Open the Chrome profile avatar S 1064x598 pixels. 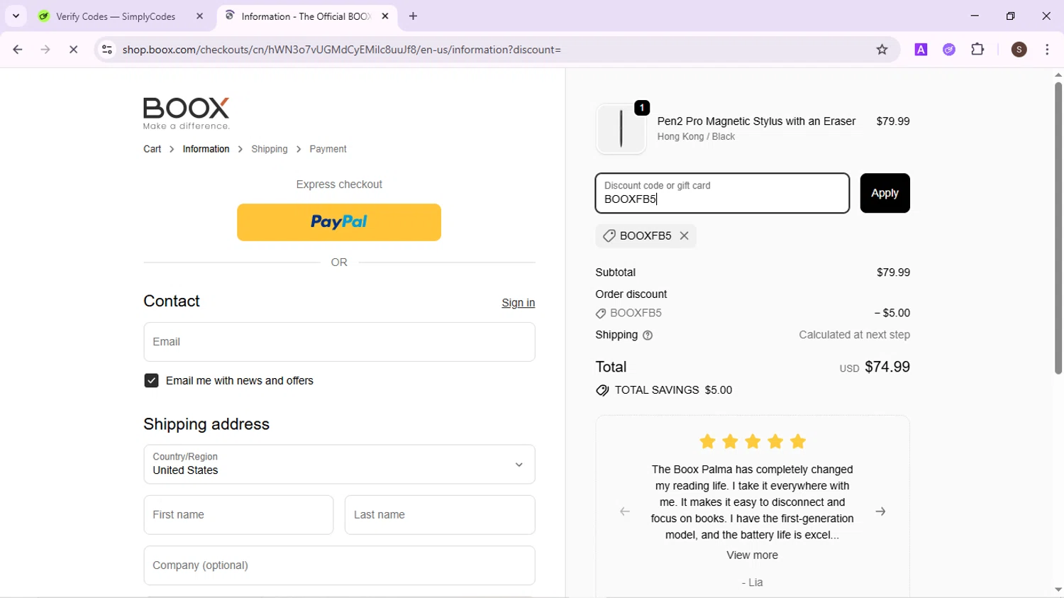pyautogui.click(x=1019, y=50)
